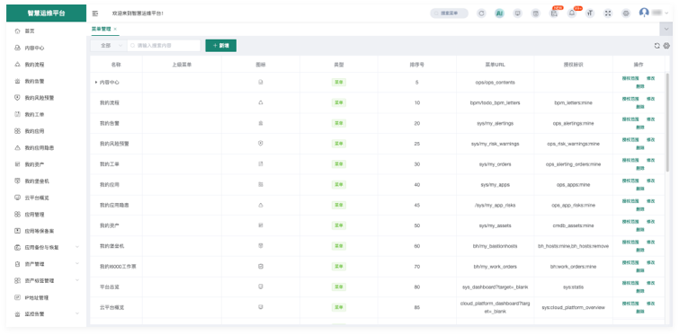Open the document icon with NEW badge
Image resolution: width=679 pixels, height=335 pixels.
click(x=554, y=13)
